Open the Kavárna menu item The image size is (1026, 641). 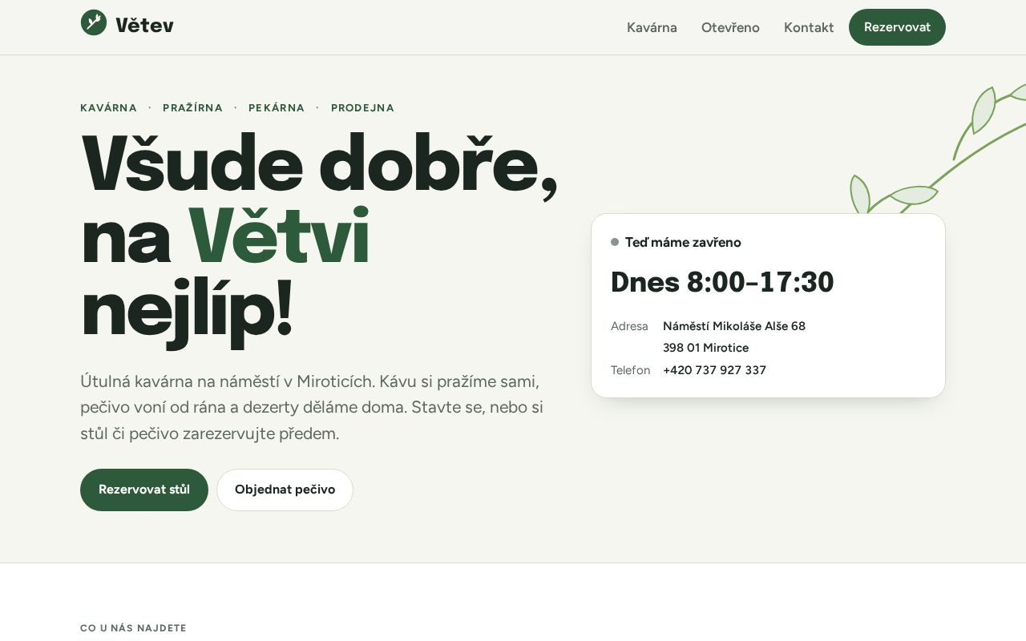pyautogui.click(x=652, y=27)
